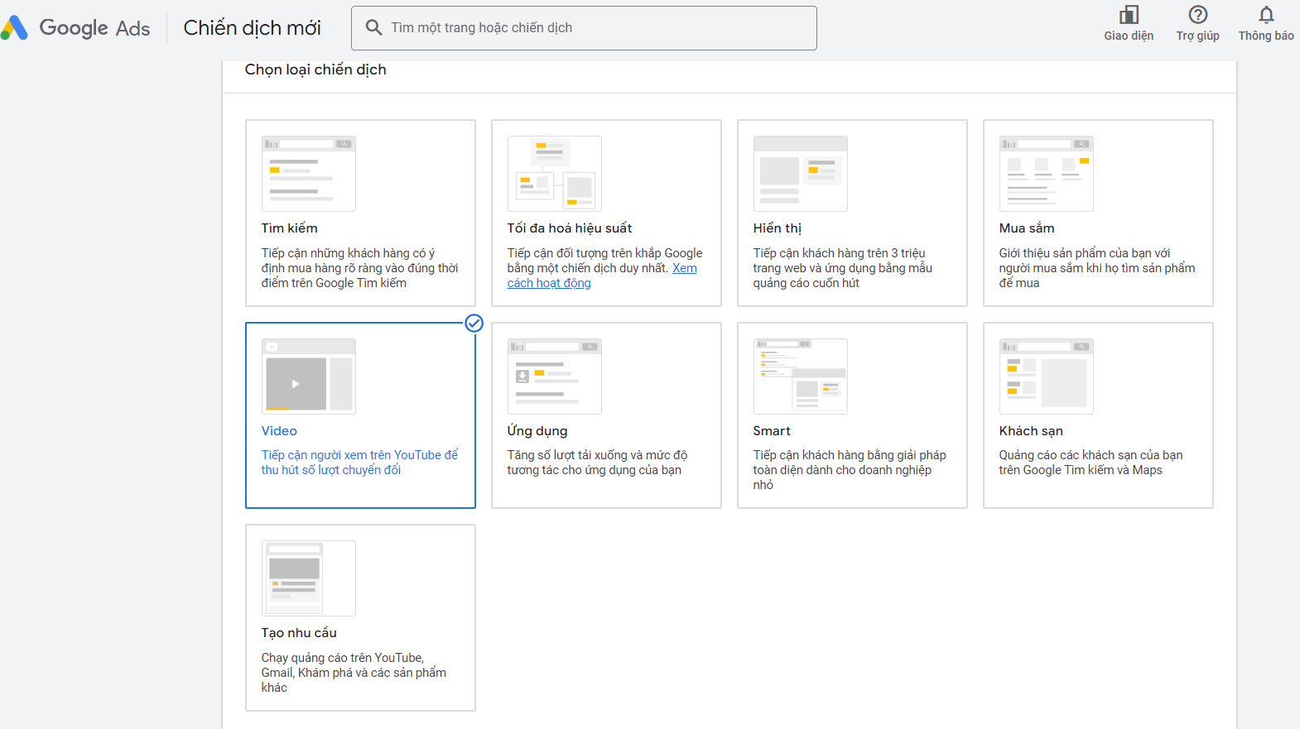The width and height of the screenshot is (1300, 729).
Task: Click the Tối đa hoá hiệu suất illustration
Action: [555, 174]
